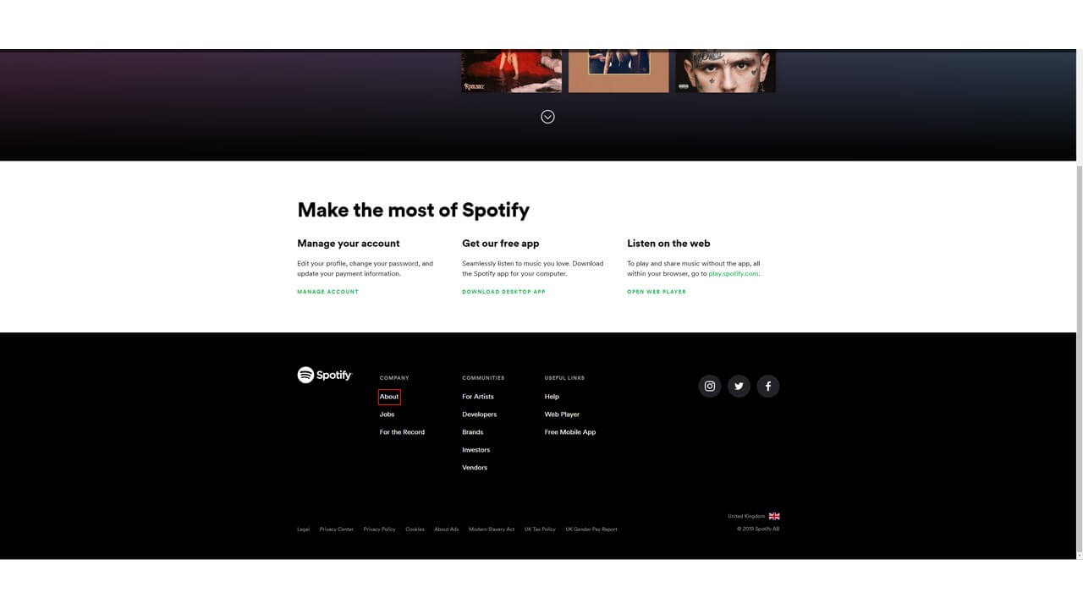
Task: Open Spotify's Twitter page icon
Action: click(x=739, y=387)
